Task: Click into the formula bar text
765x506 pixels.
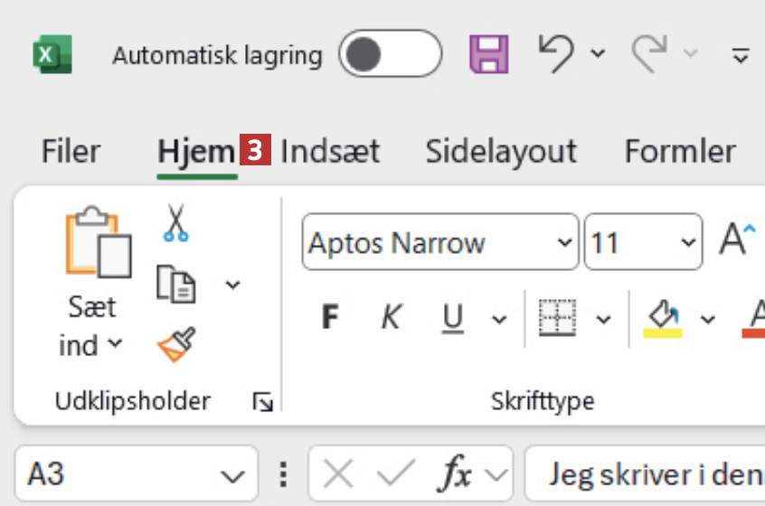Action: pos(651,473)
